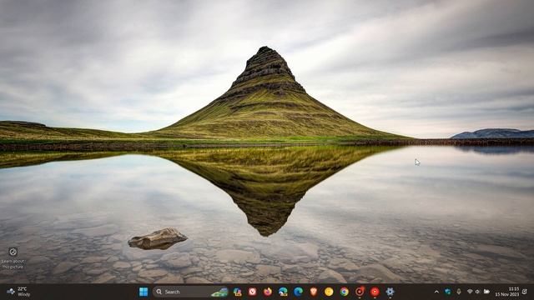This screenshot has width=534, height=300.
Task: Click the taskbar Search box
Action: click(190, 292)
